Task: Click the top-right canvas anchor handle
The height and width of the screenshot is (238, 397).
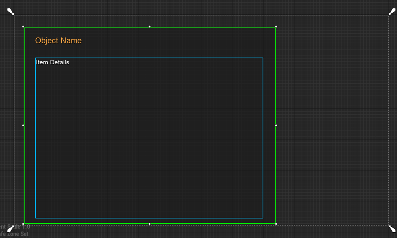Action: point(392,11)
